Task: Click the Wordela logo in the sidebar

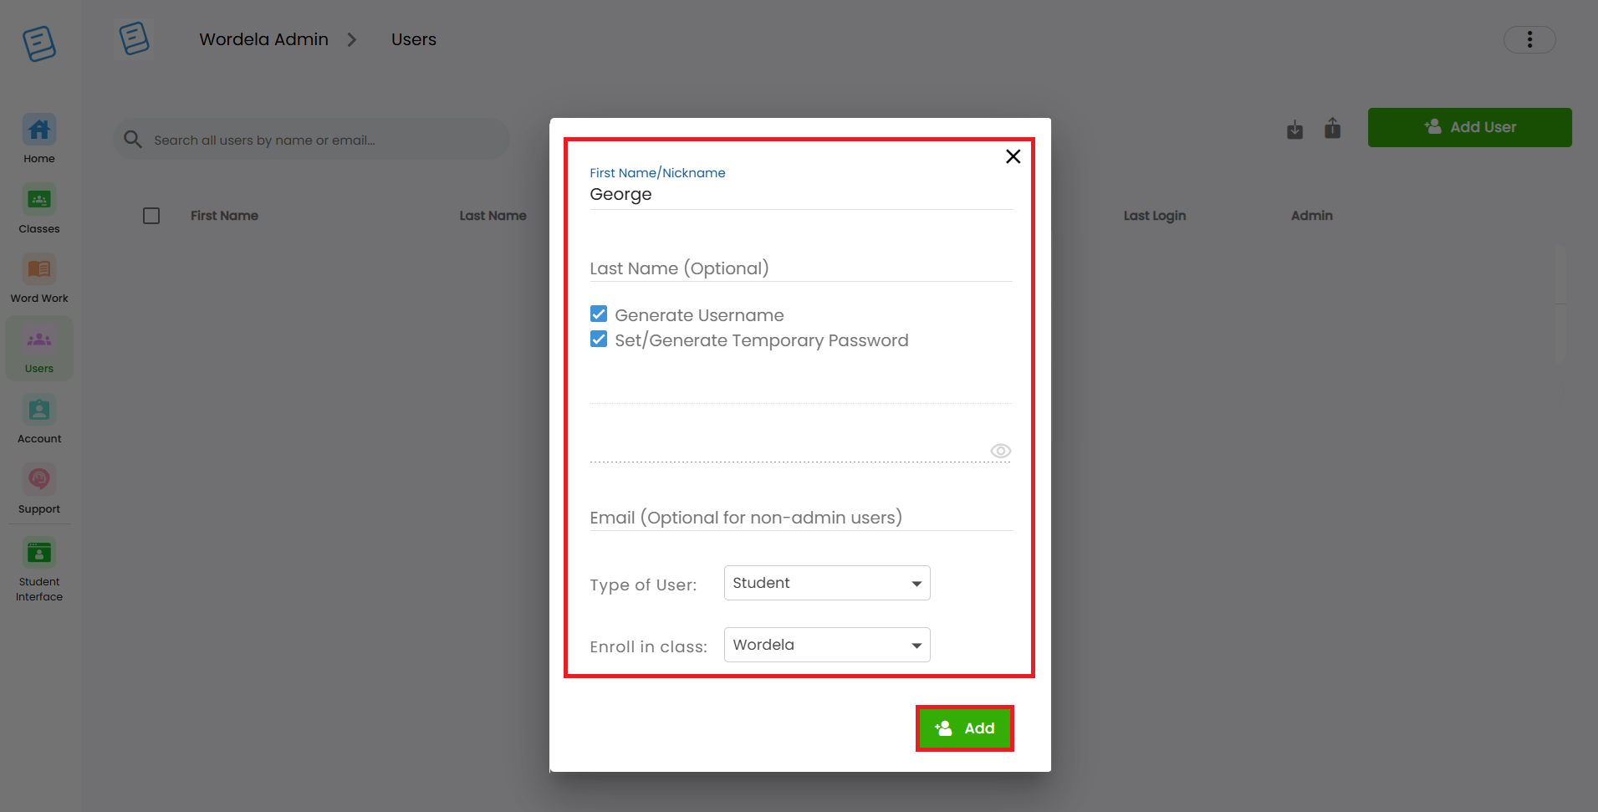Action: click(x=39, y=43)
